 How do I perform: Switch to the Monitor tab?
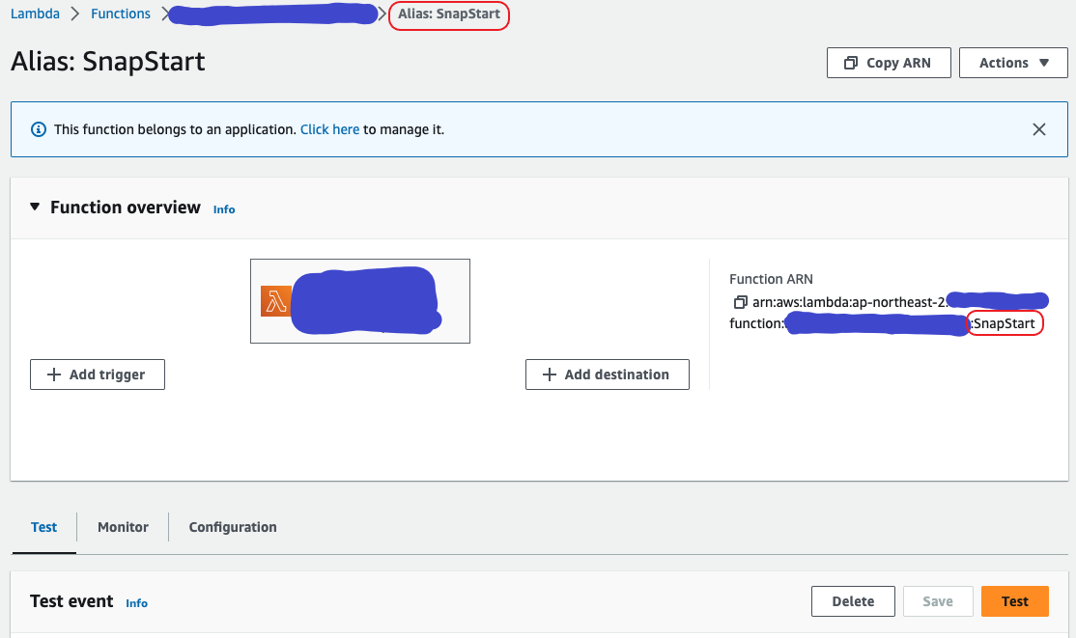coord(123,527)
